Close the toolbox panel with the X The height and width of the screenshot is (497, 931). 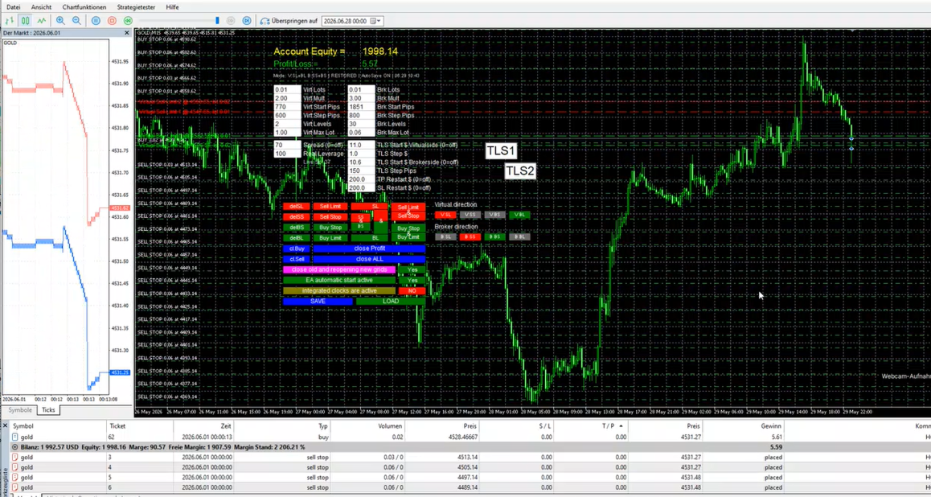click(x=5, y=425)
